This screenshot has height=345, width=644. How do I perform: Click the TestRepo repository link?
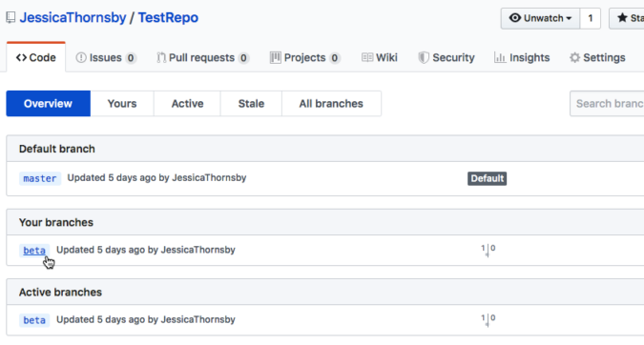[168, 18]
